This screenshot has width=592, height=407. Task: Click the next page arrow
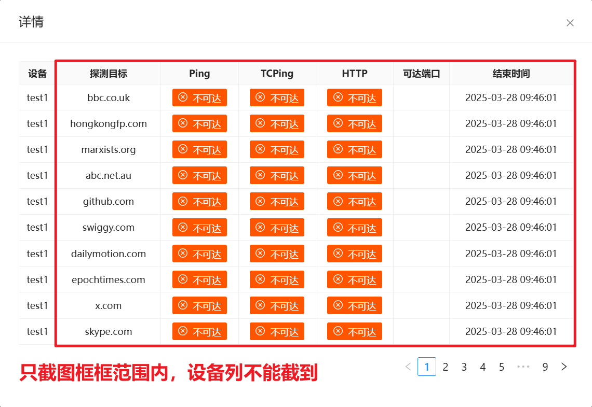coord(564,367)
